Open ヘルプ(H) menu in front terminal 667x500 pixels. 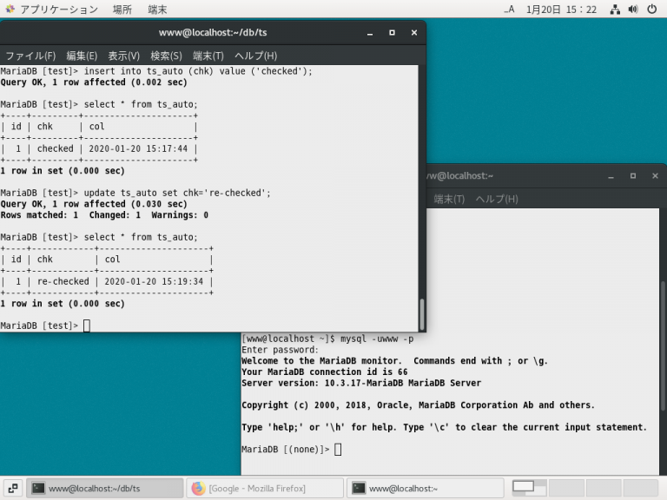255,56
